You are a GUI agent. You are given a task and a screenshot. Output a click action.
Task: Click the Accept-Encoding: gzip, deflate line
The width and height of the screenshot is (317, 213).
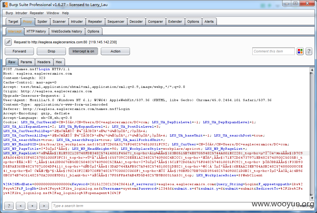coord(36,113)
